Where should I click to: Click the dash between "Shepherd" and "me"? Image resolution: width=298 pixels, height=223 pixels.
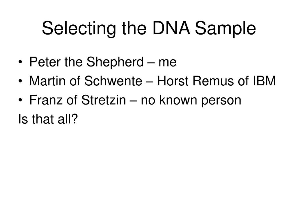coord(151,63)
